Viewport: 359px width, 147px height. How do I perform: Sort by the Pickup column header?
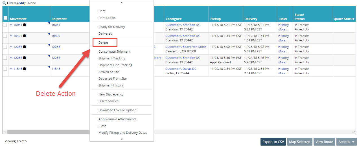(216, 19)
